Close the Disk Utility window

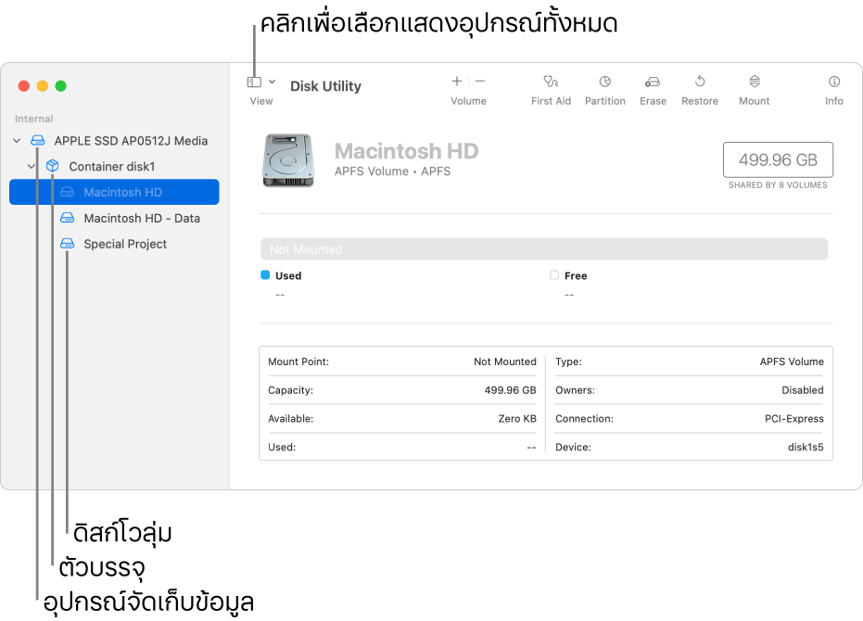pyautogui.click(x=24, y=86)
